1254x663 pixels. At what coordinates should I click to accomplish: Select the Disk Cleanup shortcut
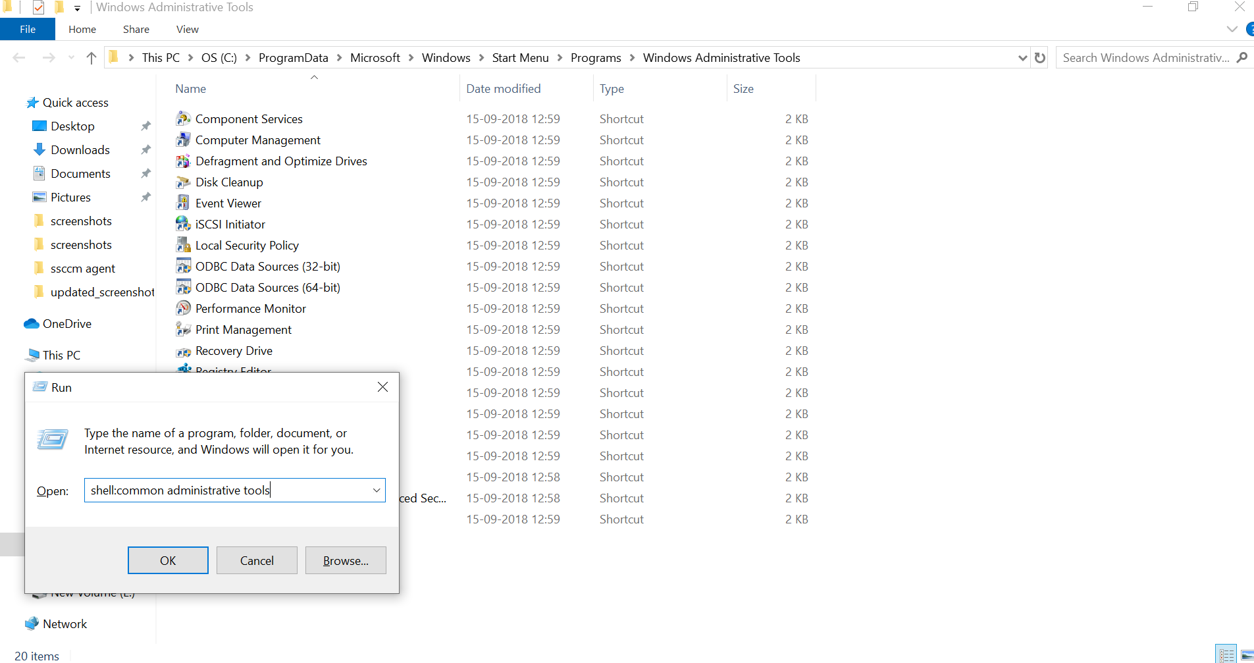(x=229, y=182)
